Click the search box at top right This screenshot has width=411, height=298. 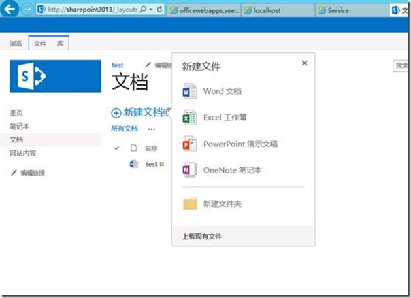coord(401,65)
